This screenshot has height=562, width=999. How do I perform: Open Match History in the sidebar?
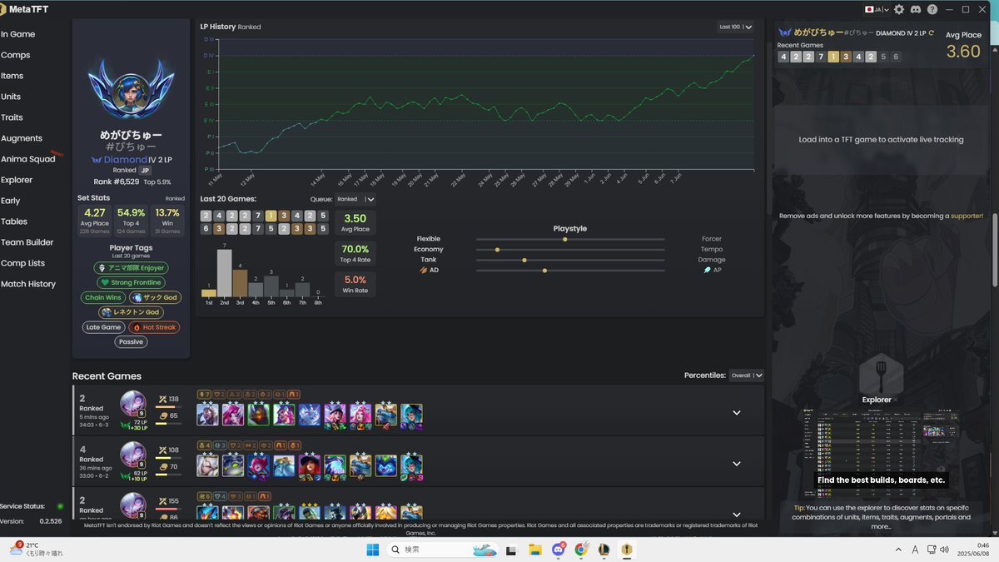pos(28,284)
